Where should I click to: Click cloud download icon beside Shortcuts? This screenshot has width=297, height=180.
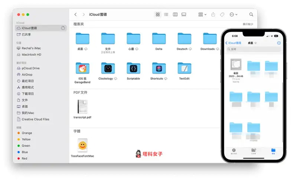[x=166, y=78]
